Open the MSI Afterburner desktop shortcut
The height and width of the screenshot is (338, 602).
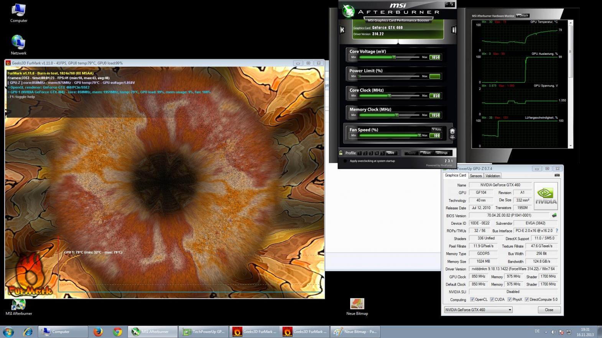(18, 307)
